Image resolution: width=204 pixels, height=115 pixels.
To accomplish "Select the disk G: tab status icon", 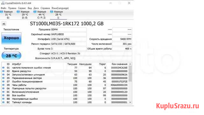I will (x=2, y=12).
